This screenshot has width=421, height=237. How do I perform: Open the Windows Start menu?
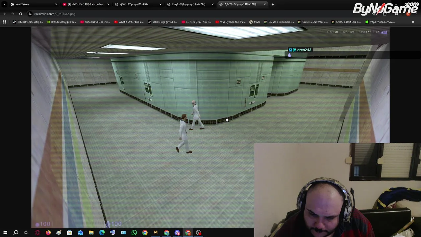(5, 233)
